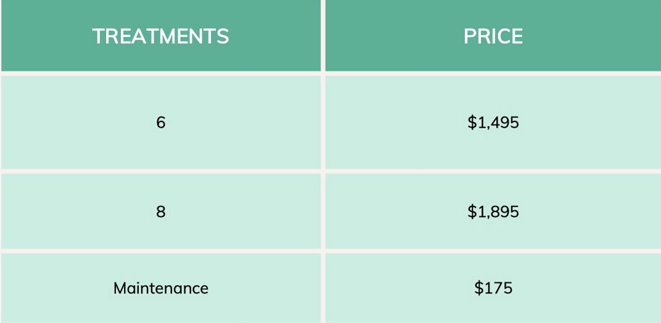Viewport: 661px width, 323px height.
Task: Click the dollar sign in $175
Action: pyautogui.click(x=478, y=288)
